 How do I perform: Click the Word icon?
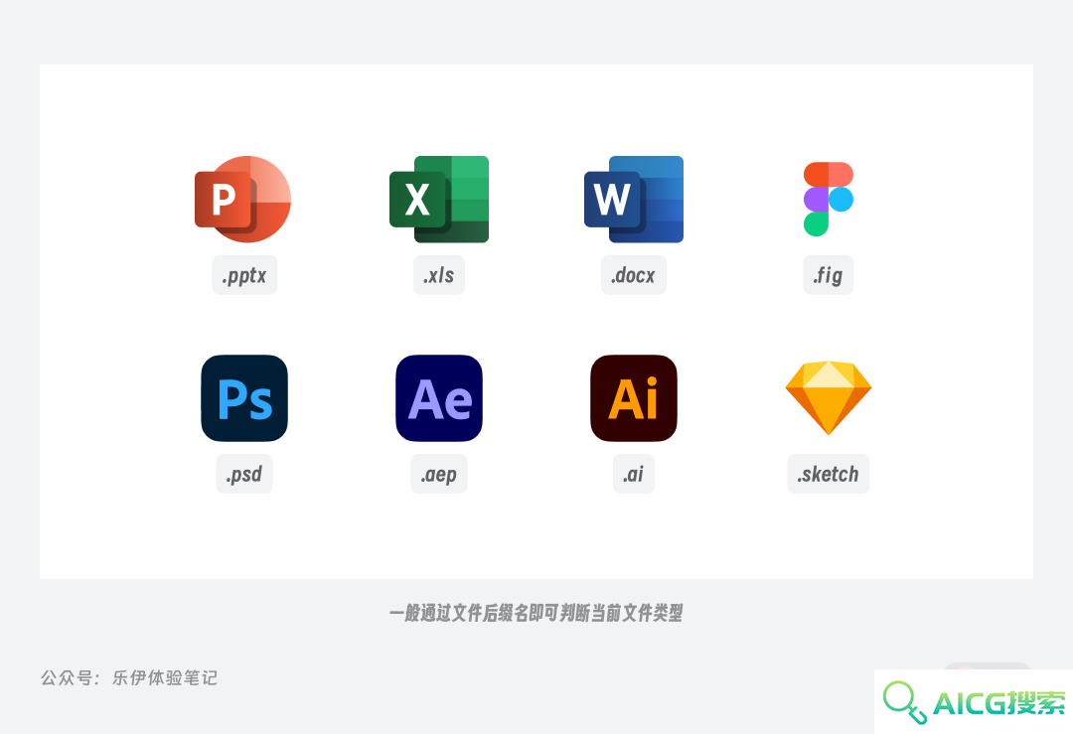(x=634, y=199)
